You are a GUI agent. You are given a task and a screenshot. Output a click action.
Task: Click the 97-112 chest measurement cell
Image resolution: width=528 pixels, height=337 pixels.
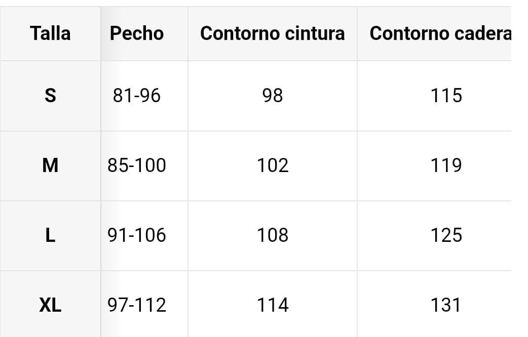(137, 305)
